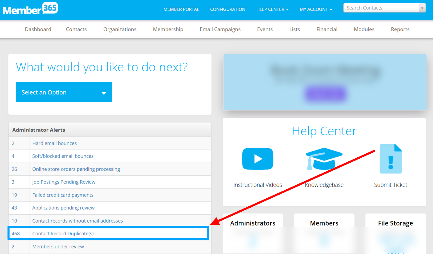Image resolution: width=433 pixels, height=254 pixels.
Task: Go to the Member Portal
Action: click(181, 9)
